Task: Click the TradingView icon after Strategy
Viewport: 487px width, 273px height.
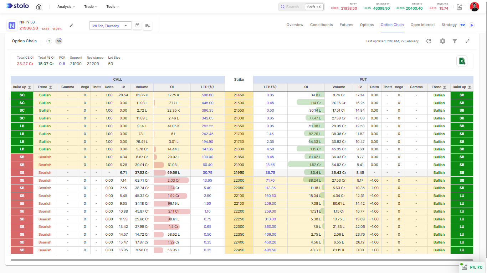Action: (x=463, y=25)
